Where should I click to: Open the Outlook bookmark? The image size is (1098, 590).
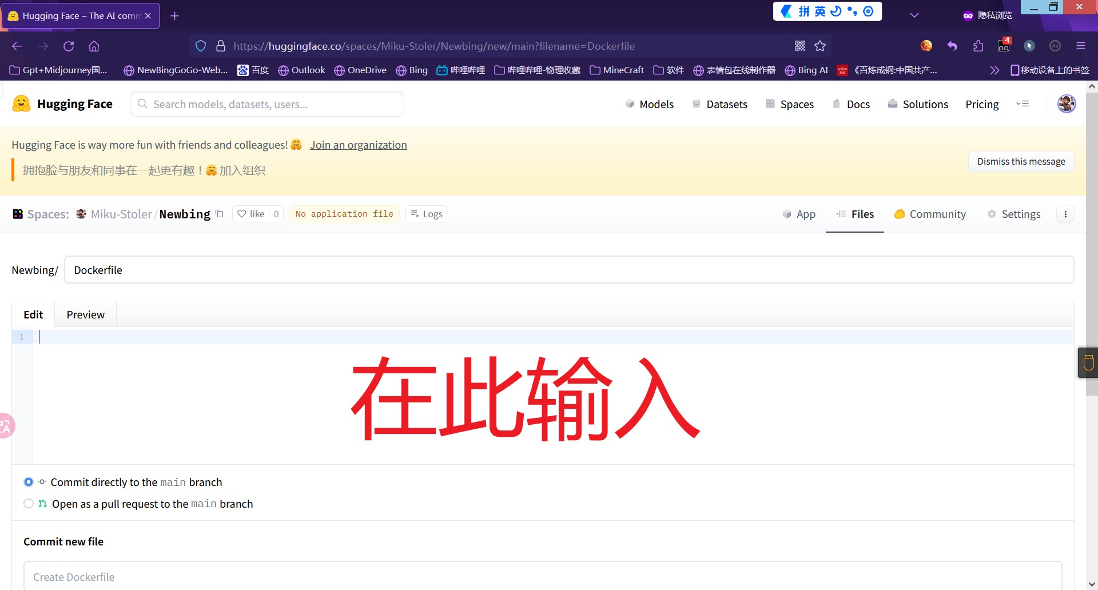tap(301, 70)
